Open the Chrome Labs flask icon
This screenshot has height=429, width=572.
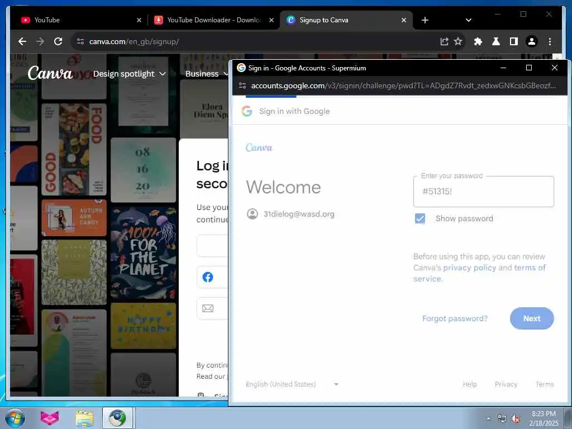point(496,41)
